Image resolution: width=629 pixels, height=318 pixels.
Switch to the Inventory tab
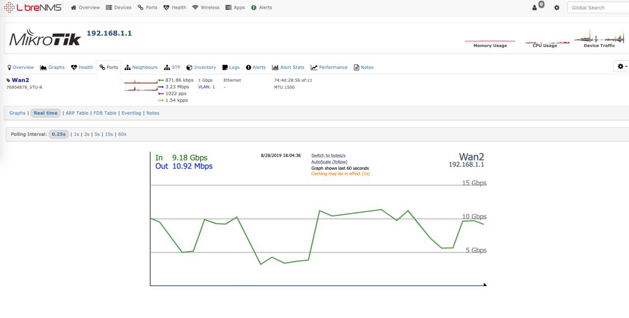click(201, 67)
